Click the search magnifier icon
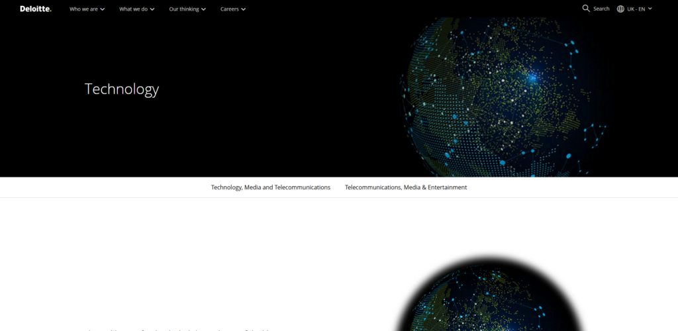The image size is (678, 331). click(586, 8)
